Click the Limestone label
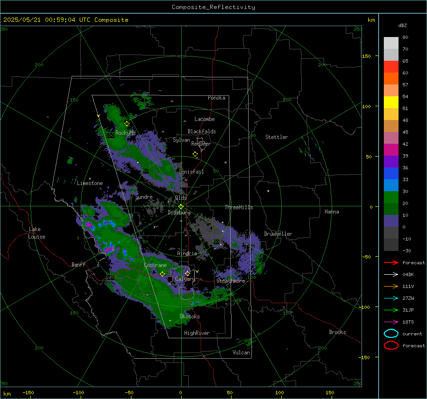The image size is (427, 399). 90,183
